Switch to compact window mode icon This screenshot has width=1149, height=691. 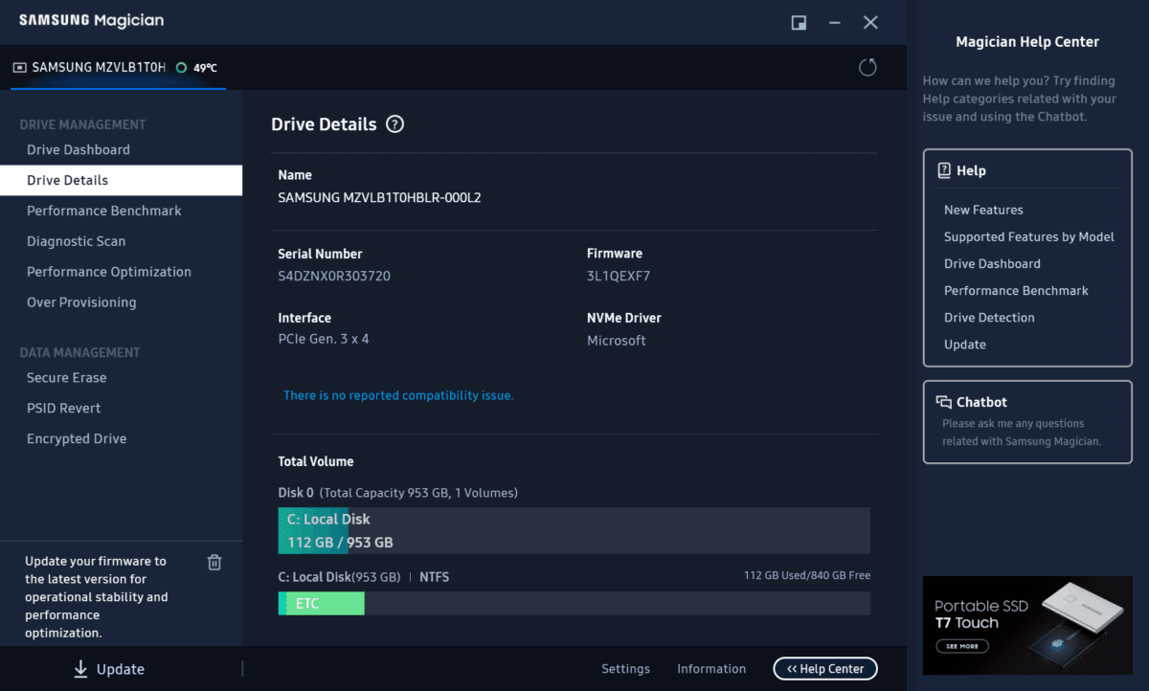(799, 22)
